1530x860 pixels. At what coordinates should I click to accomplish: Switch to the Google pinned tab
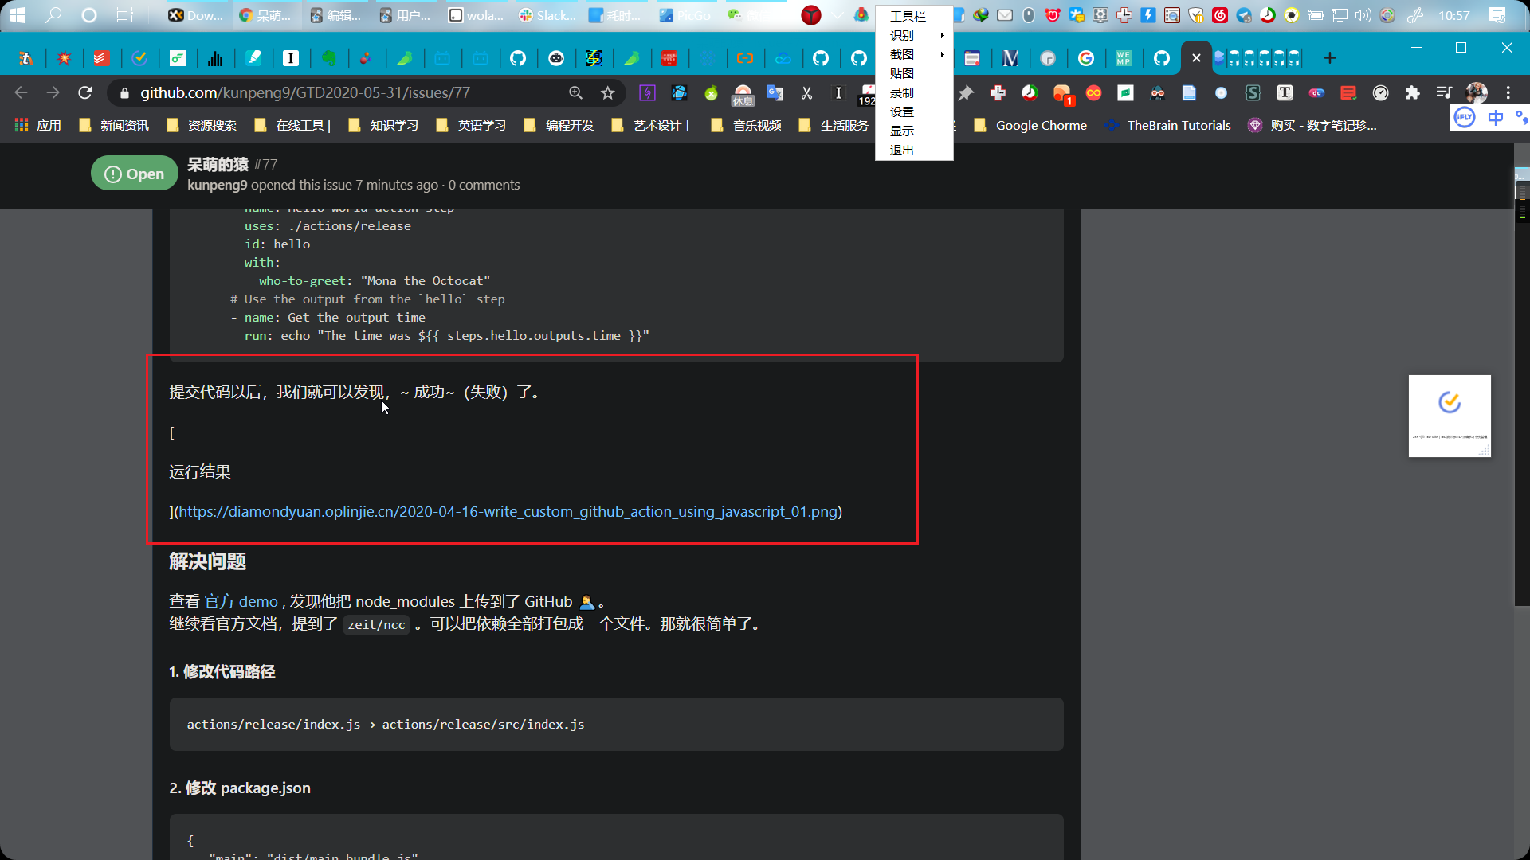coord(1086,58)
